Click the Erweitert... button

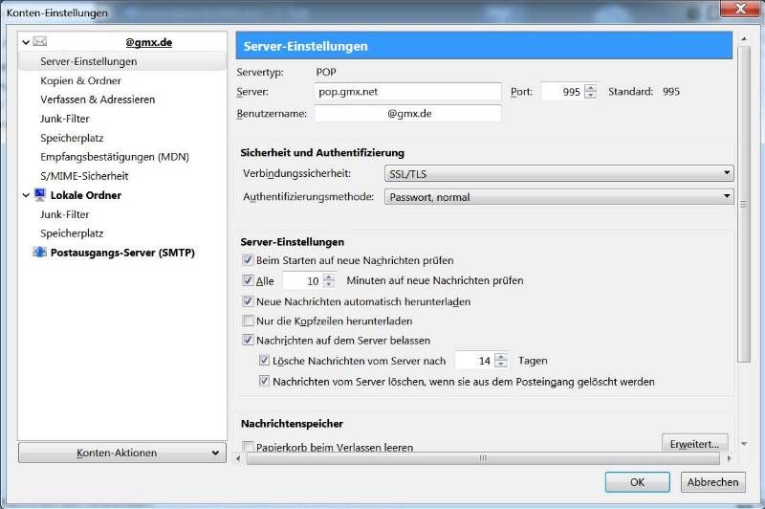[x=694, y=443]
